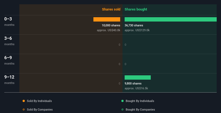Click the 3–6 months shares sold zero
221x113 pixels.
point(120,45)
